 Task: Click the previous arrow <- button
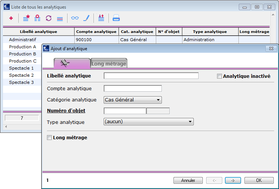point(214,180)
